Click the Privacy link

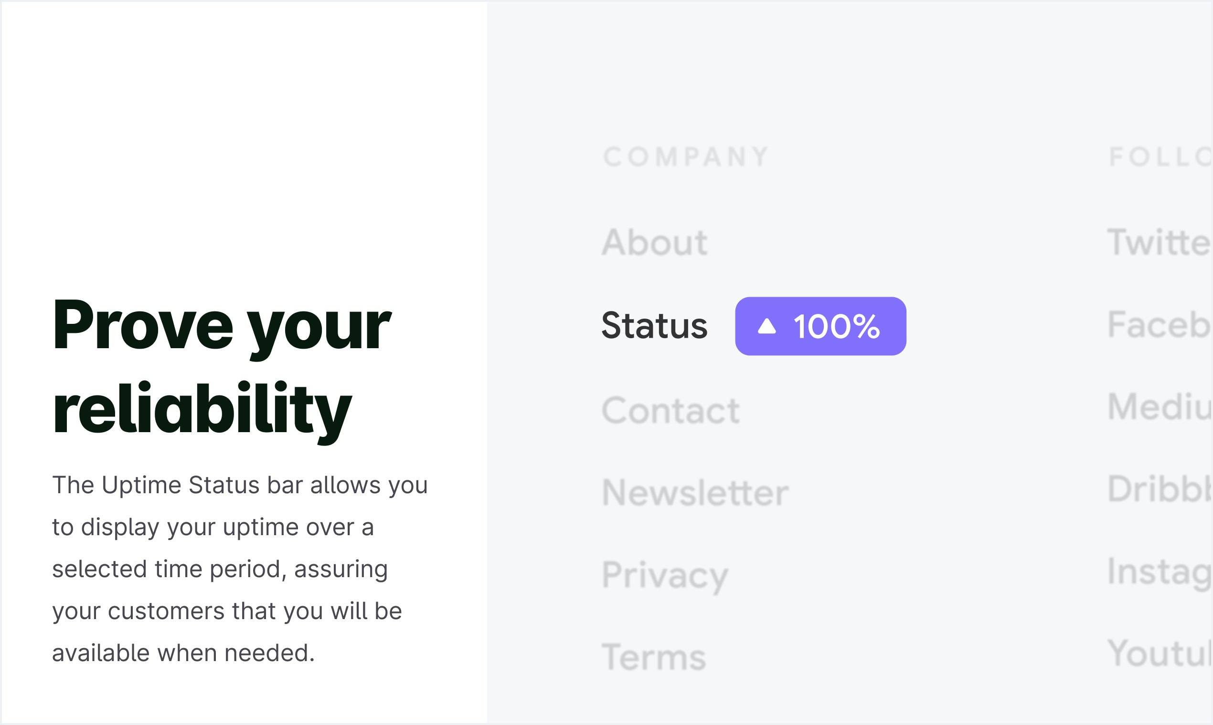(x=664, y=575)
